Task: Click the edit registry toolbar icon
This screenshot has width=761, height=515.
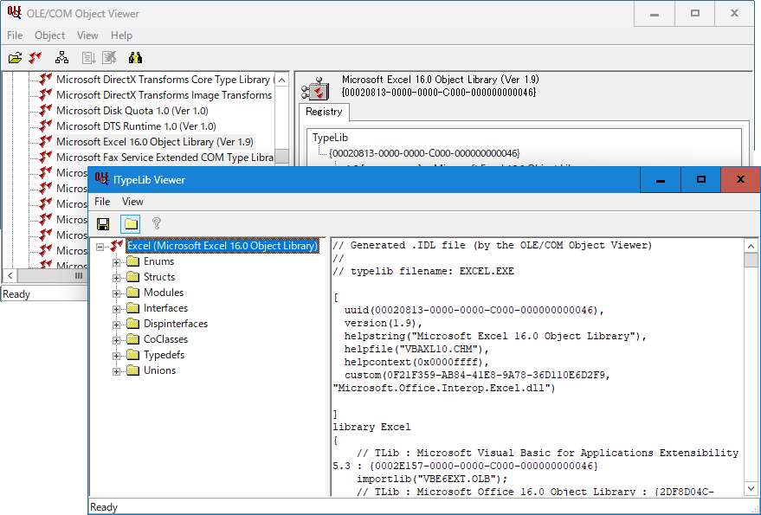Action: click(108, 57)
